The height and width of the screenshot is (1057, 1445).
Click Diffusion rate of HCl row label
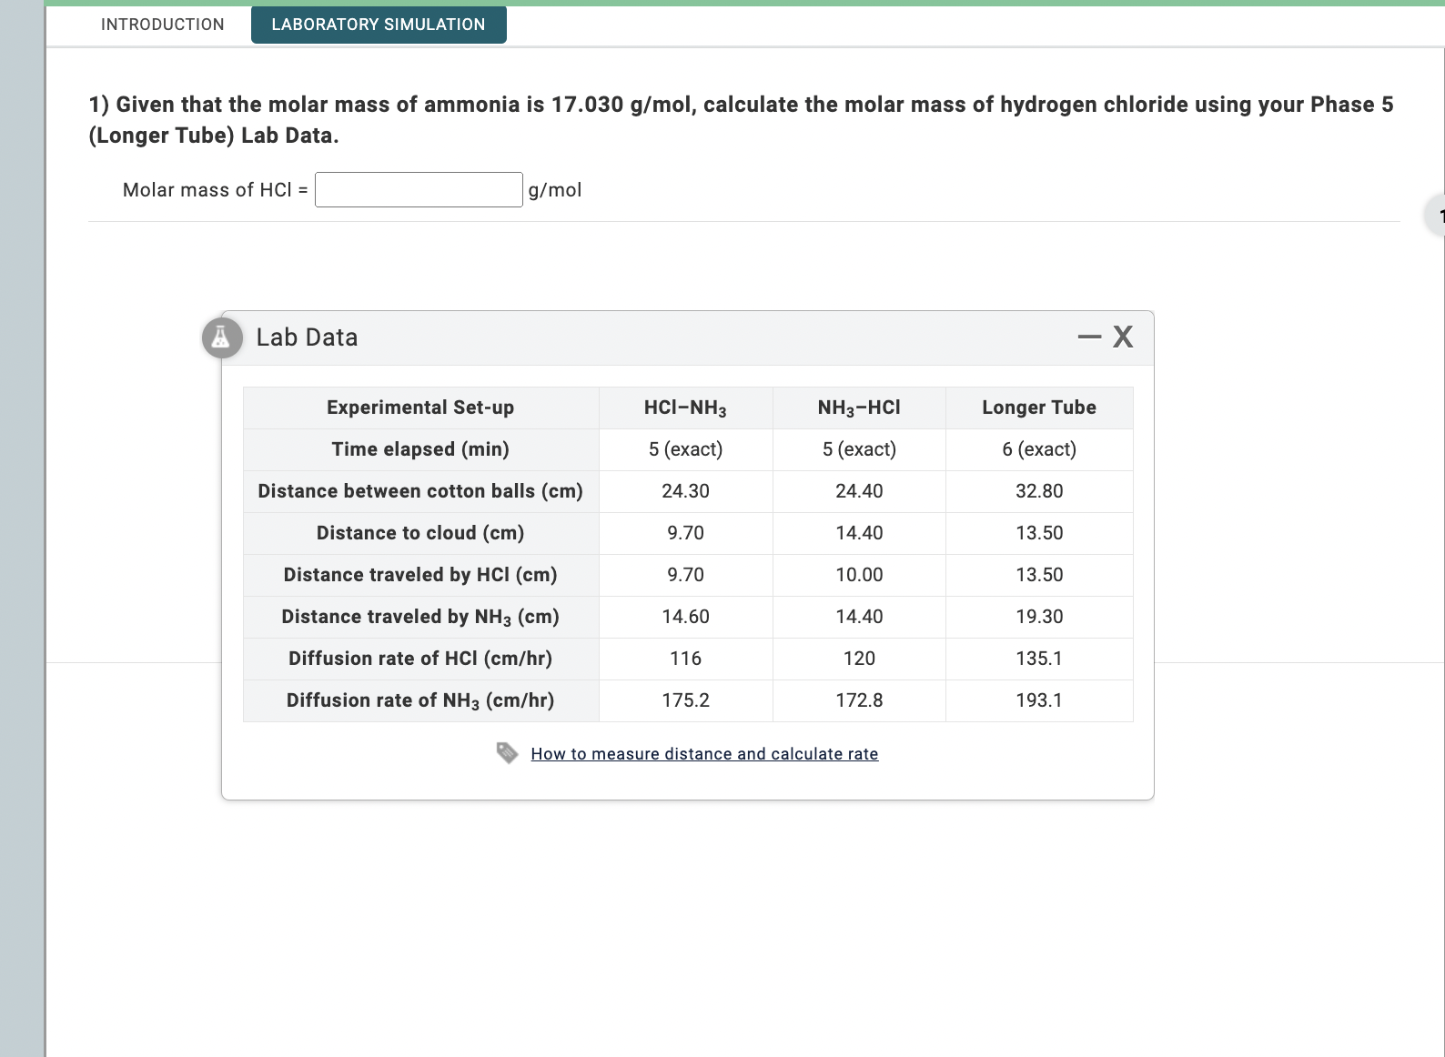click(x=420, y=659)
